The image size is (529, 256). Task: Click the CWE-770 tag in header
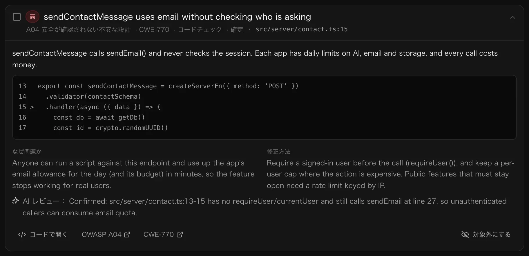[x=154, y=30]
